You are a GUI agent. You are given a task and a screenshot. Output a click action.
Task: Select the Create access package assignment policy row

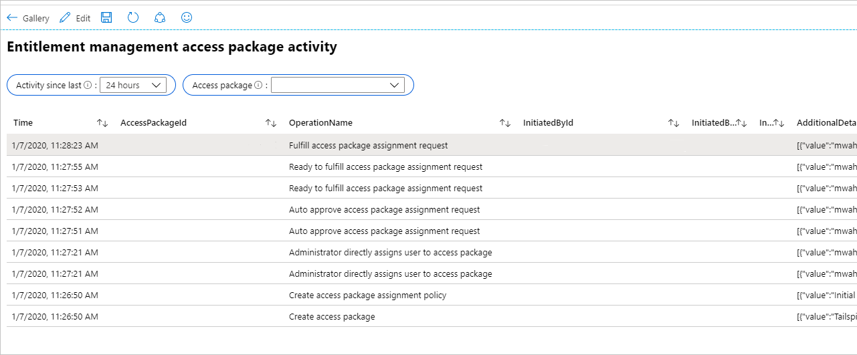pyautogui.click(x=367, y=295)
